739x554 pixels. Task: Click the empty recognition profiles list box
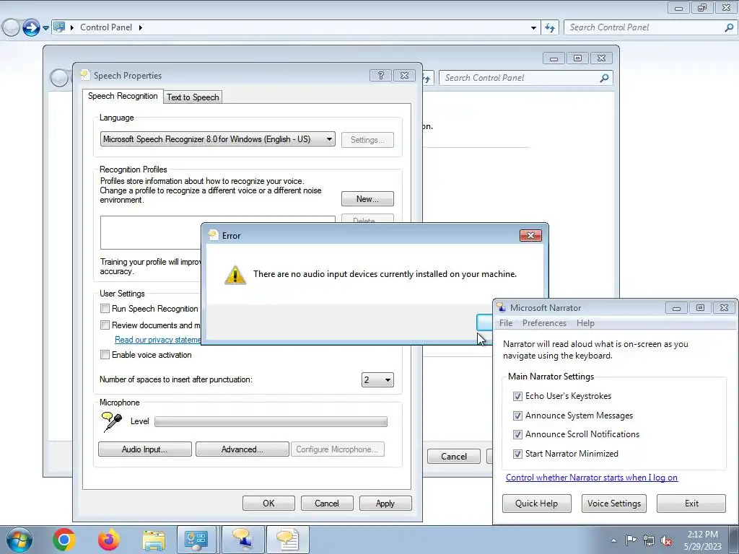pyautogui.click(x=151, y=233)
